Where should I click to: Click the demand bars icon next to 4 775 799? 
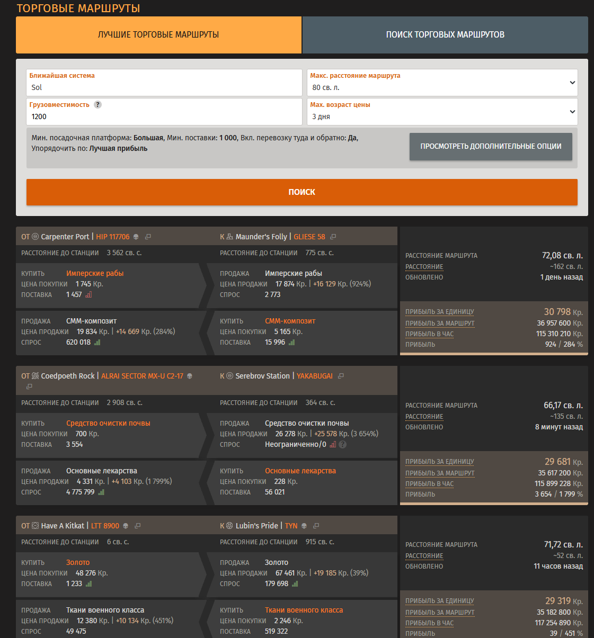[101, 492]
